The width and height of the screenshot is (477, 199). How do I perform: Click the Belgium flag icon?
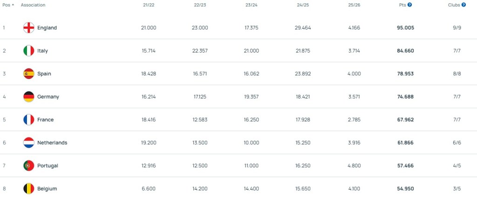[x=29, y=189]
